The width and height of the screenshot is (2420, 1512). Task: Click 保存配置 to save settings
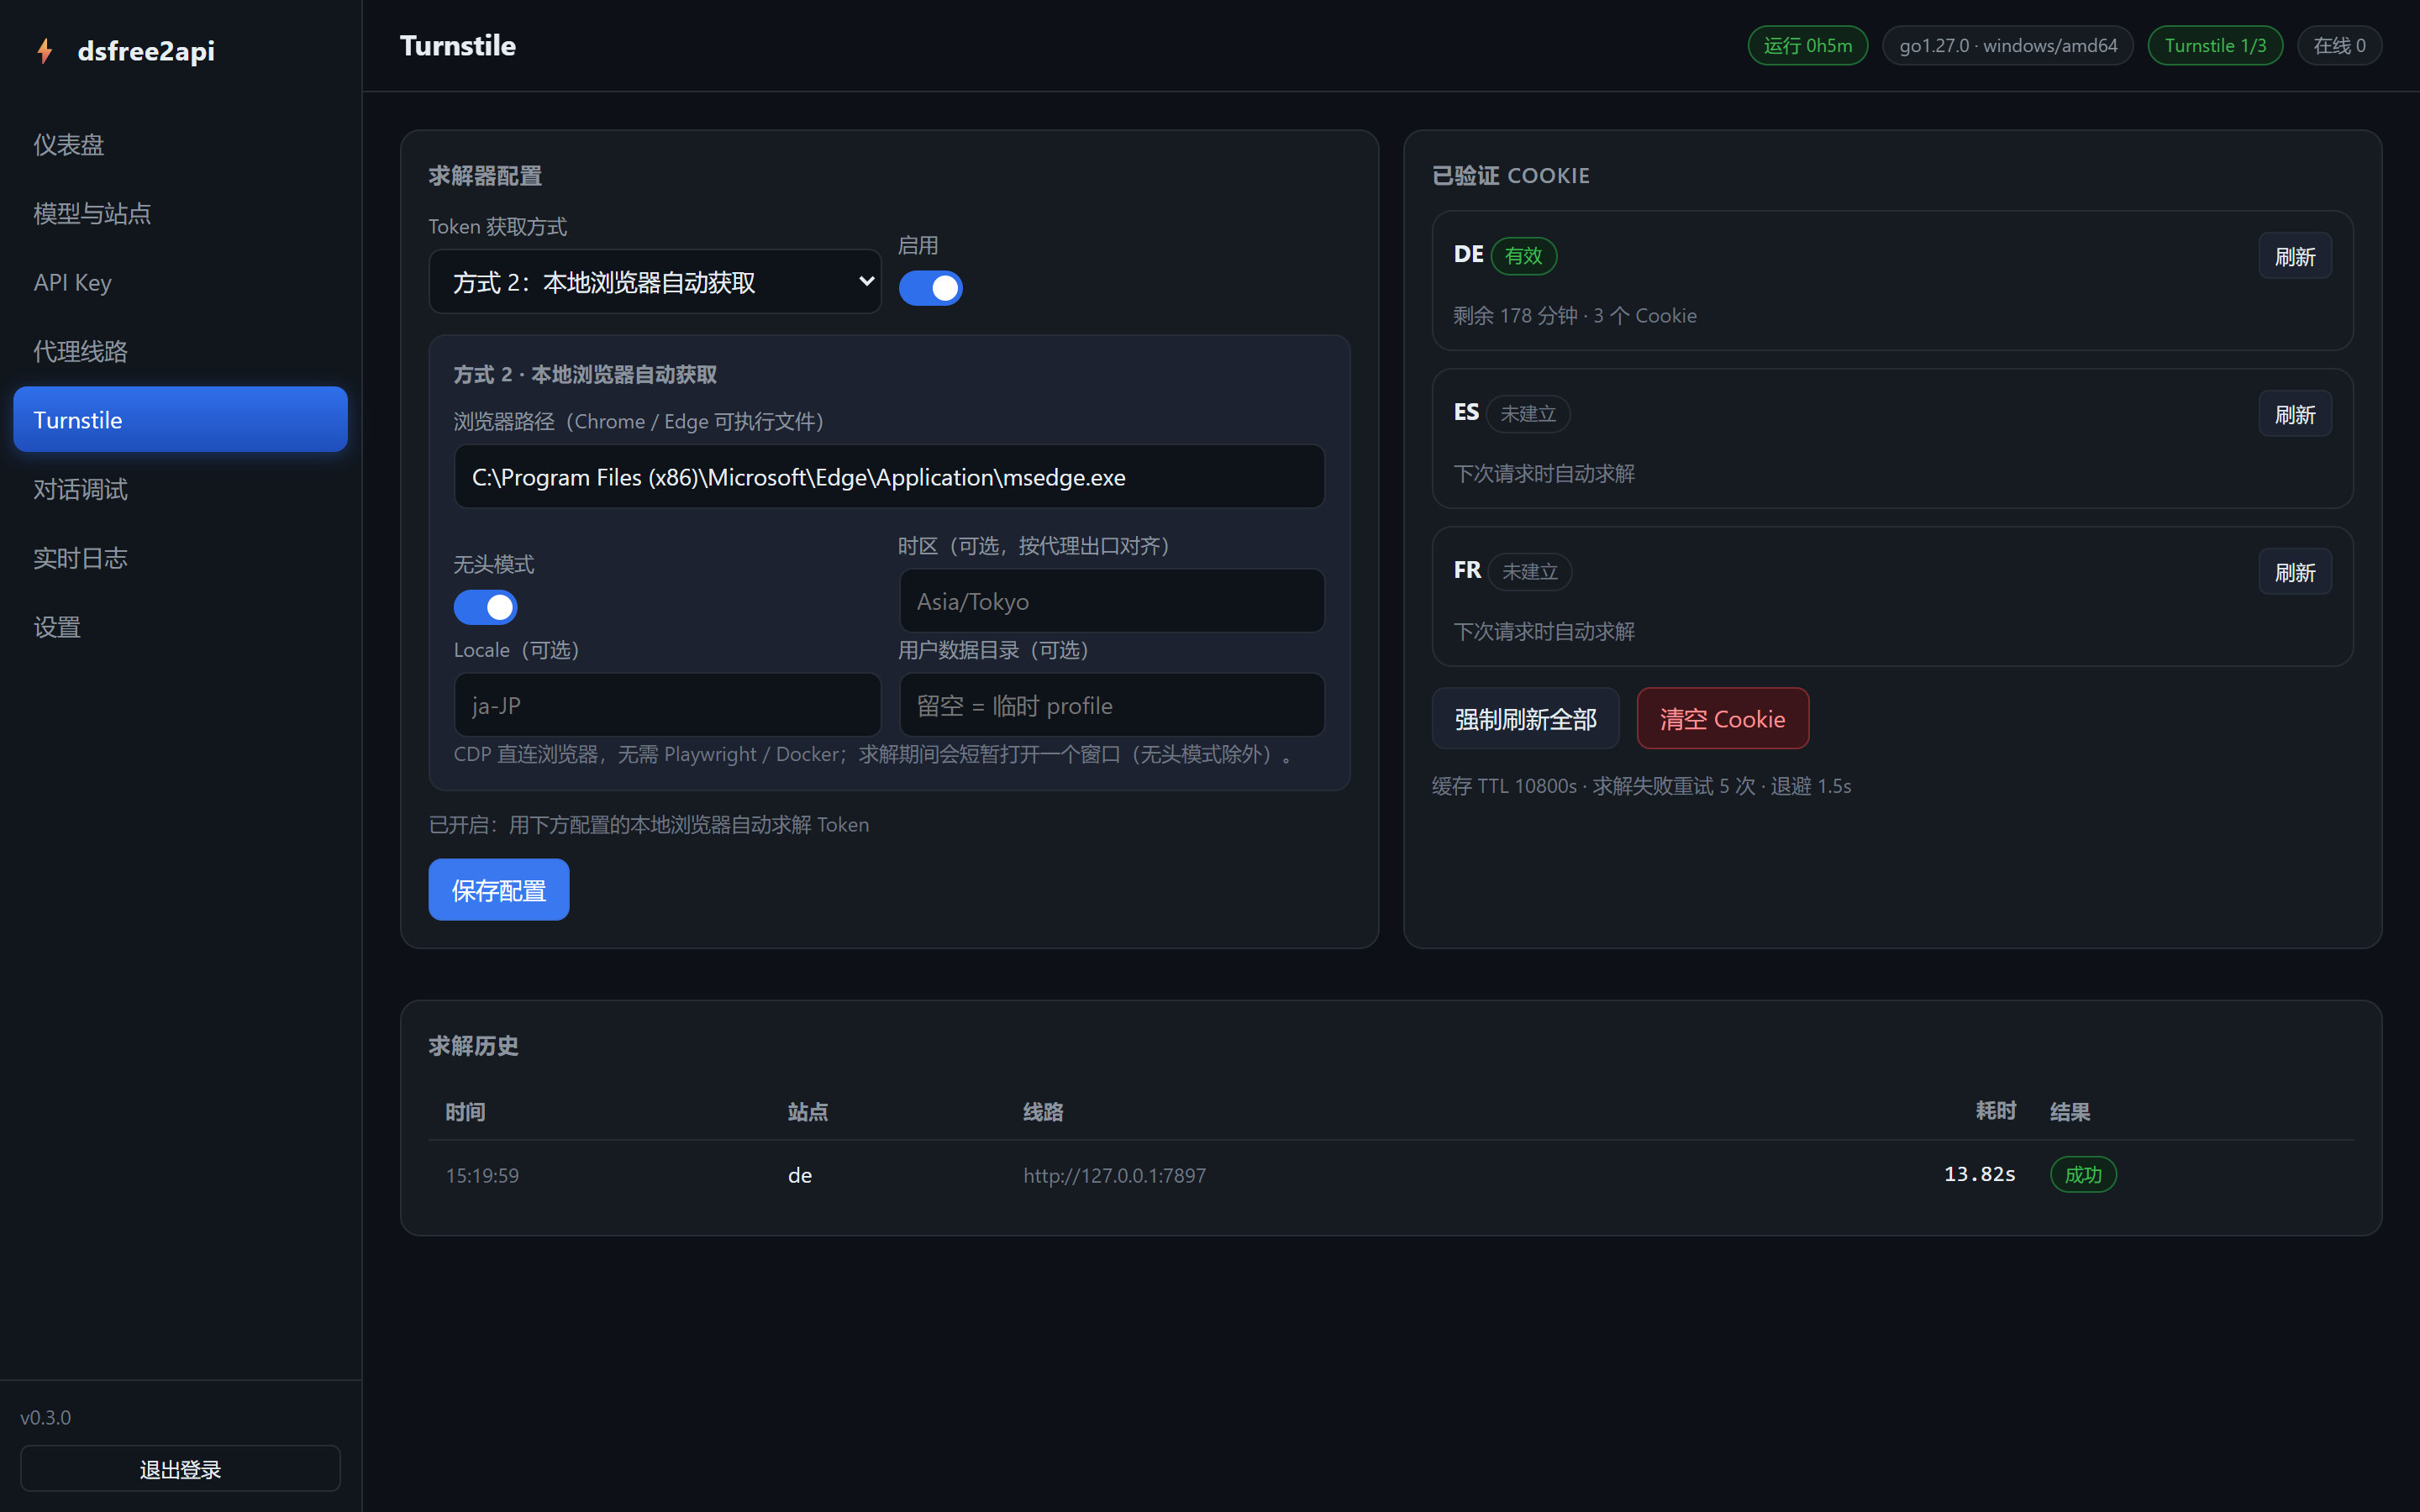[498, 890]
